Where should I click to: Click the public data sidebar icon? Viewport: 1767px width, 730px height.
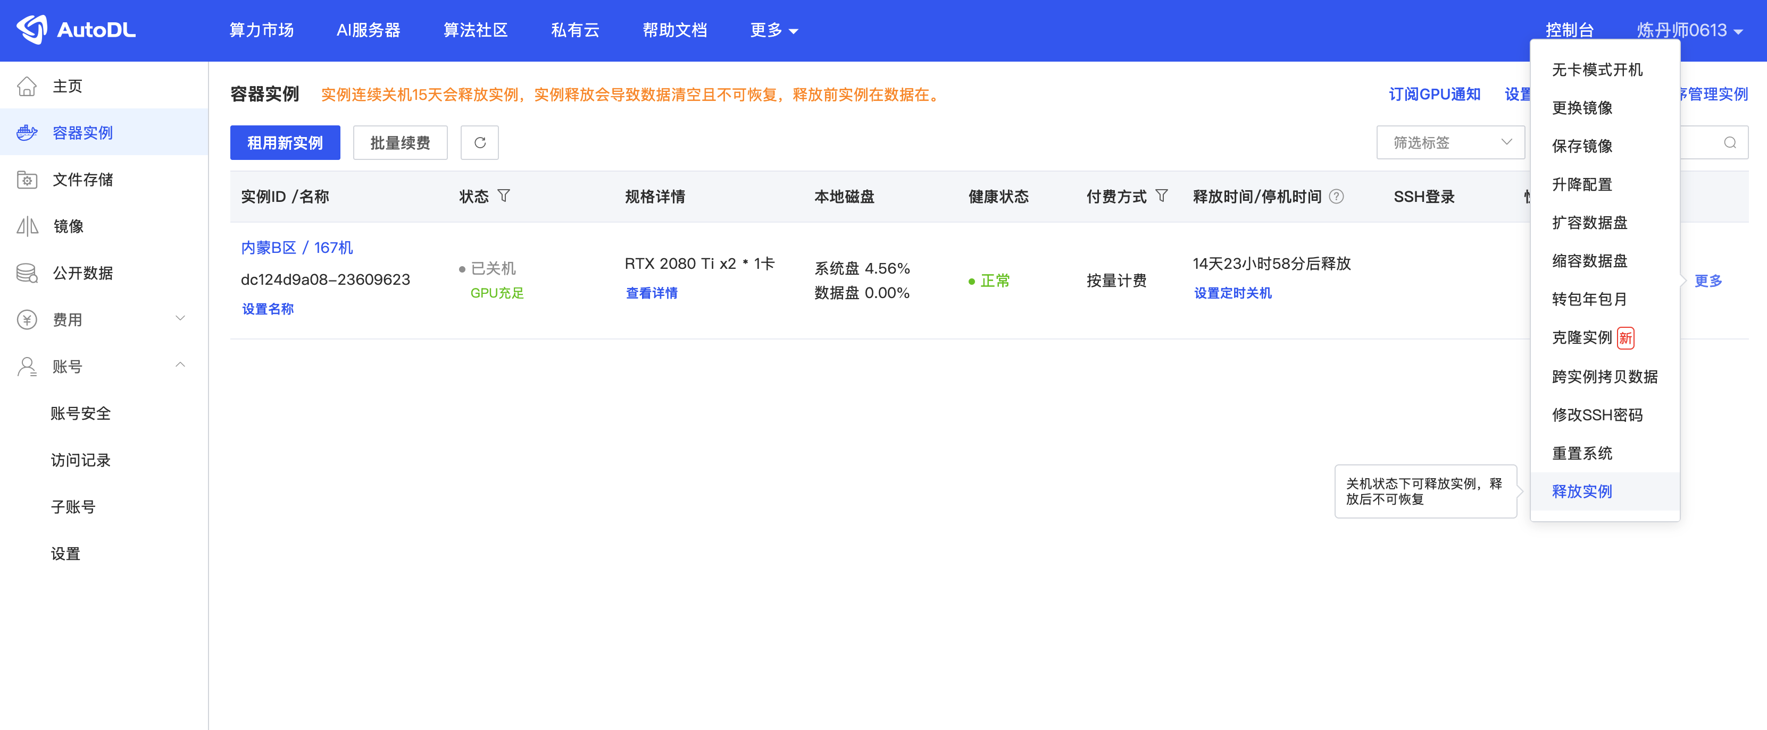click(x=28, y=273)
